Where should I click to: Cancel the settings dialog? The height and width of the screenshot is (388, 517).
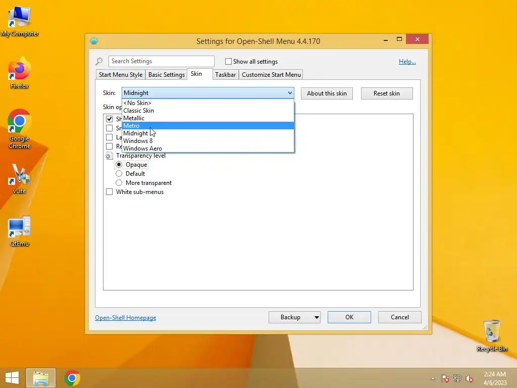(400, 317)
